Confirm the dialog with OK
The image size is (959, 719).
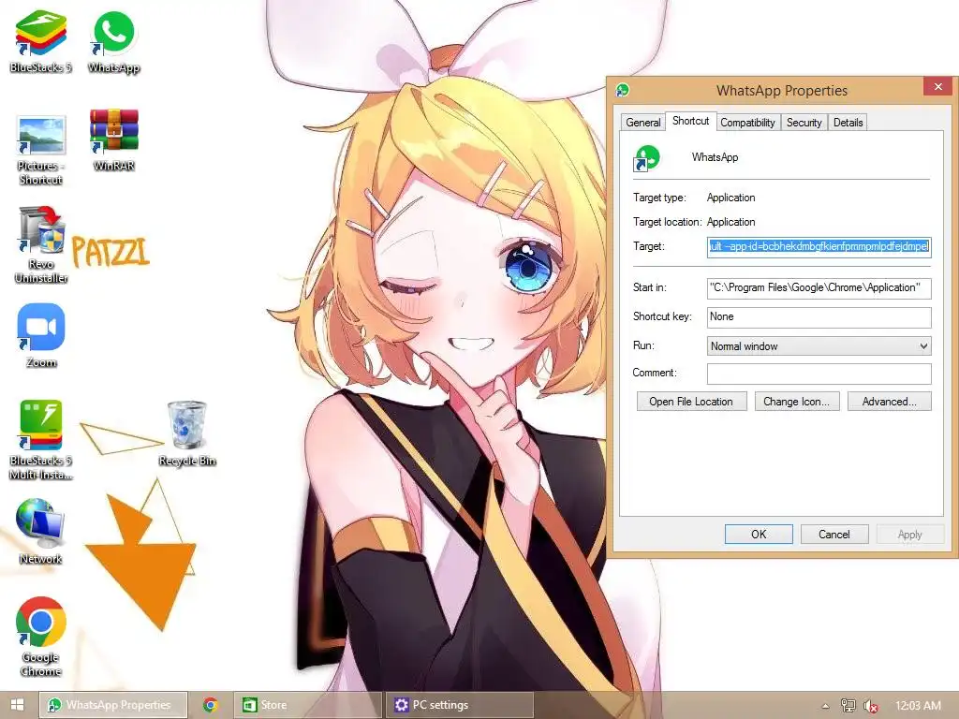coord(759,535)
